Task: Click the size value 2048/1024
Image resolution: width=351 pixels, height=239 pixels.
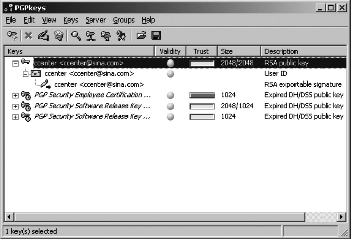Action: tap(237, 106)
